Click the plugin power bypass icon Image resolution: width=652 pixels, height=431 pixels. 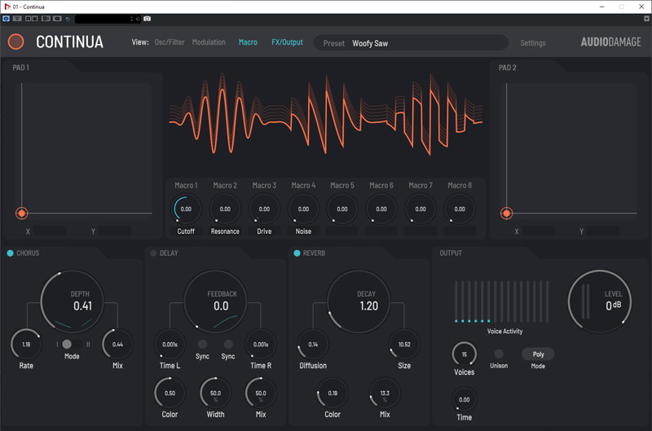pyautogui.click(x=6, y=18)
